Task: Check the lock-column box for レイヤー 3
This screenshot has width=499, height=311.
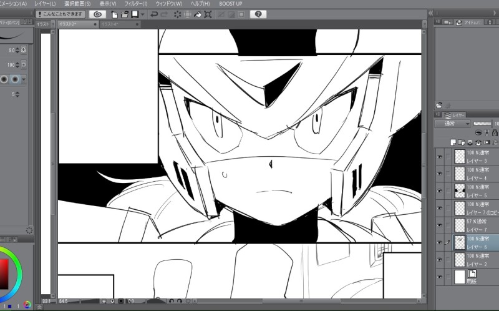Action: point(448,157)
